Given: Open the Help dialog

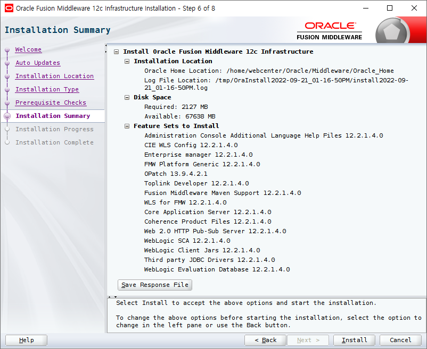Looking at the screenshot, I should pyautogui.click(x=27, y=340).
